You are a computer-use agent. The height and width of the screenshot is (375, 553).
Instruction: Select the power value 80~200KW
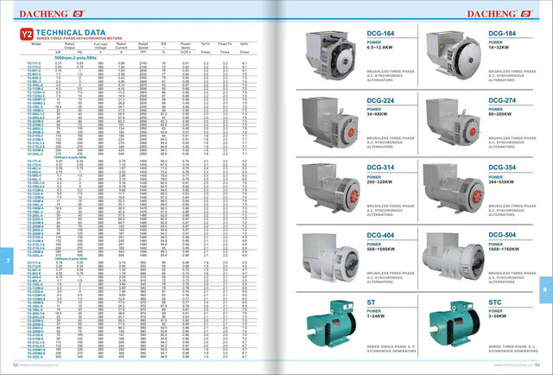coord(500,114)
